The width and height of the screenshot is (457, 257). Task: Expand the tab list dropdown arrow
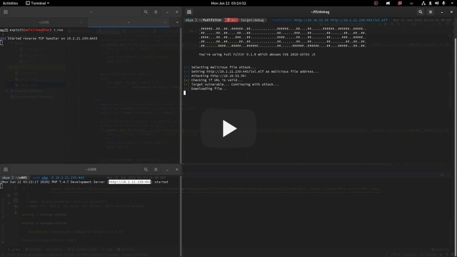pos(177,22)
